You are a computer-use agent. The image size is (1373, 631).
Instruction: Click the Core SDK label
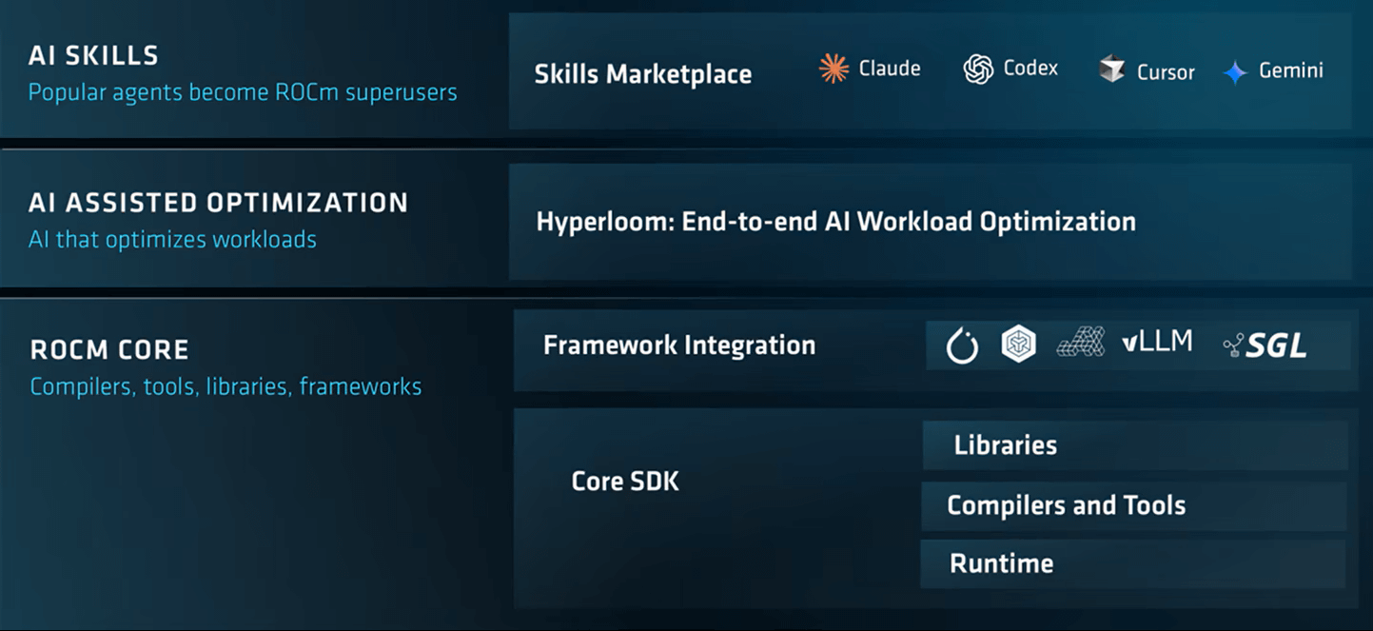click(625, 481)
